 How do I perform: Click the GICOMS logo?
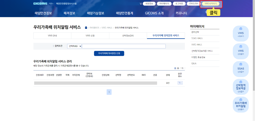(x=40, y=4)
